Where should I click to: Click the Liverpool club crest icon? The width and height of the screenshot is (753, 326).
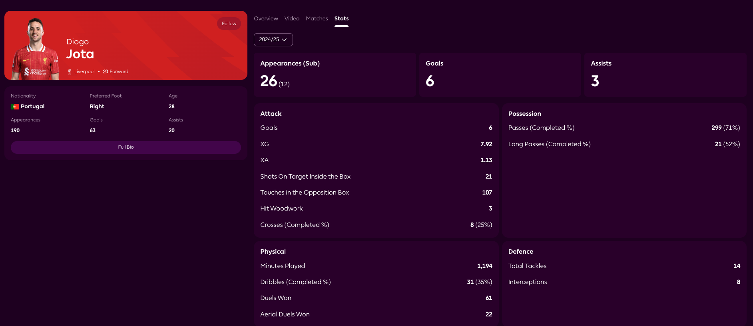pos(70,72)
